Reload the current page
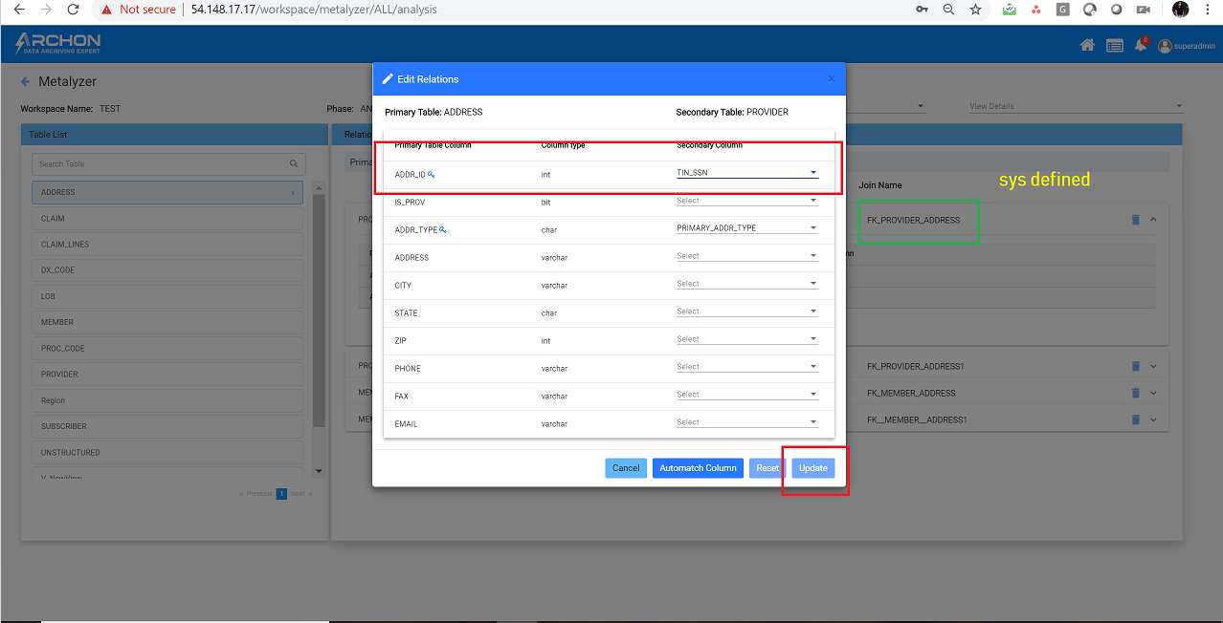 (73, 9)
